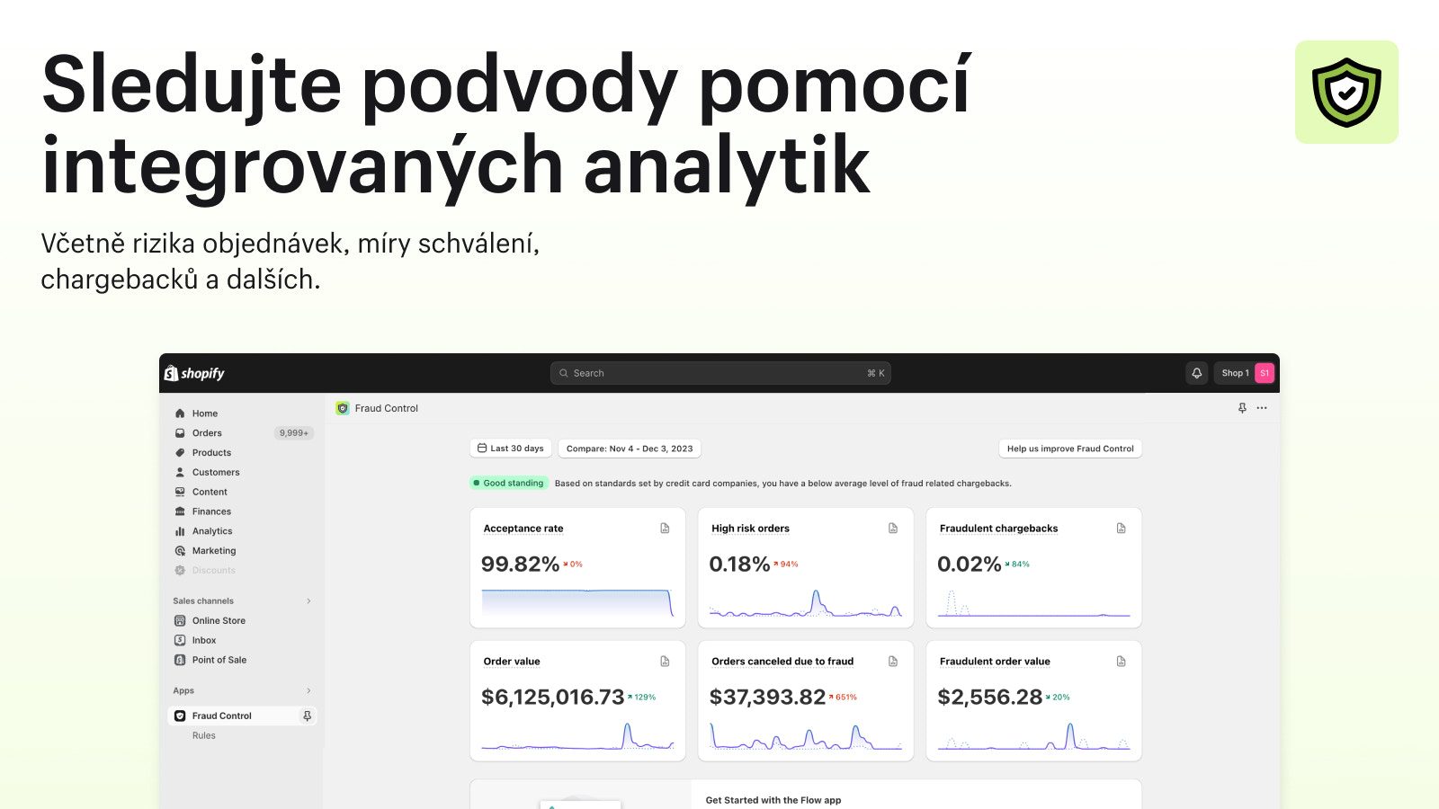1439x809 pixels.
Task: Click the Marketing target icon
Action: 180,551
